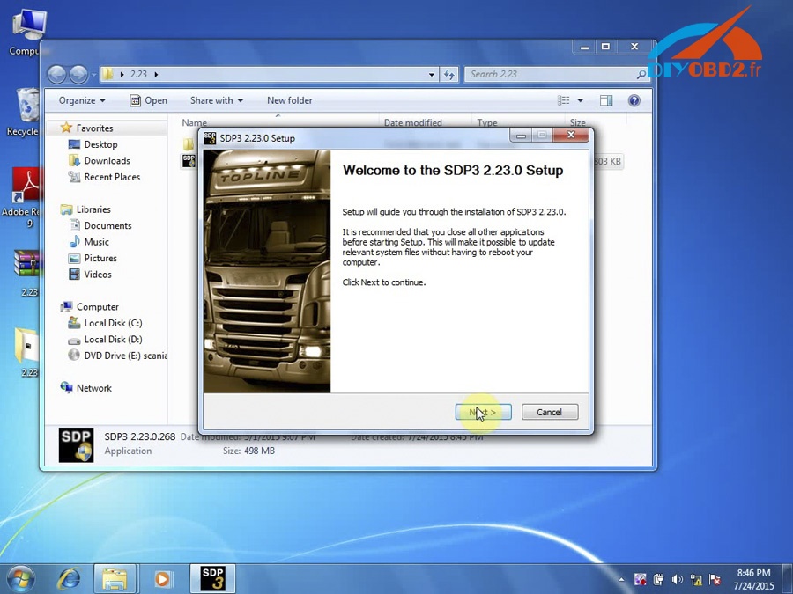Sort by Date modified column

click(x=412, y=122)
